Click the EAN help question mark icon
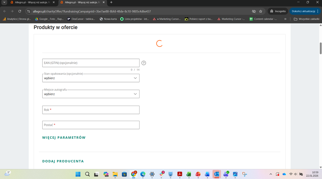This screenshot has width=322, height=179. [144, 63]
